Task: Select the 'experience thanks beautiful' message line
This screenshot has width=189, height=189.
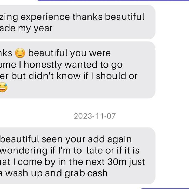Action: (x=72, y=17)
